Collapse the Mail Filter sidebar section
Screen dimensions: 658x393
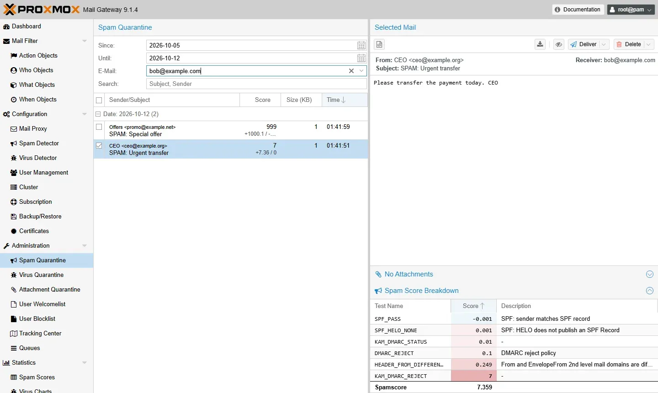tap(85, 41)
